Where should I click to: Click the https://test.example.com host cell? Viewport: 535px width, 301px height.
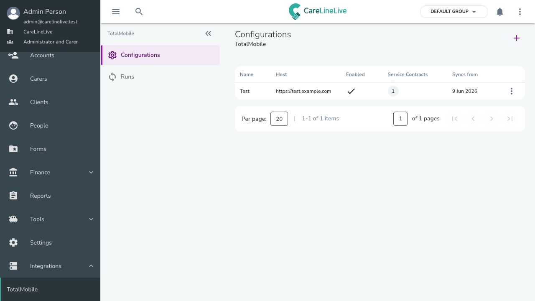click(303, 91)
